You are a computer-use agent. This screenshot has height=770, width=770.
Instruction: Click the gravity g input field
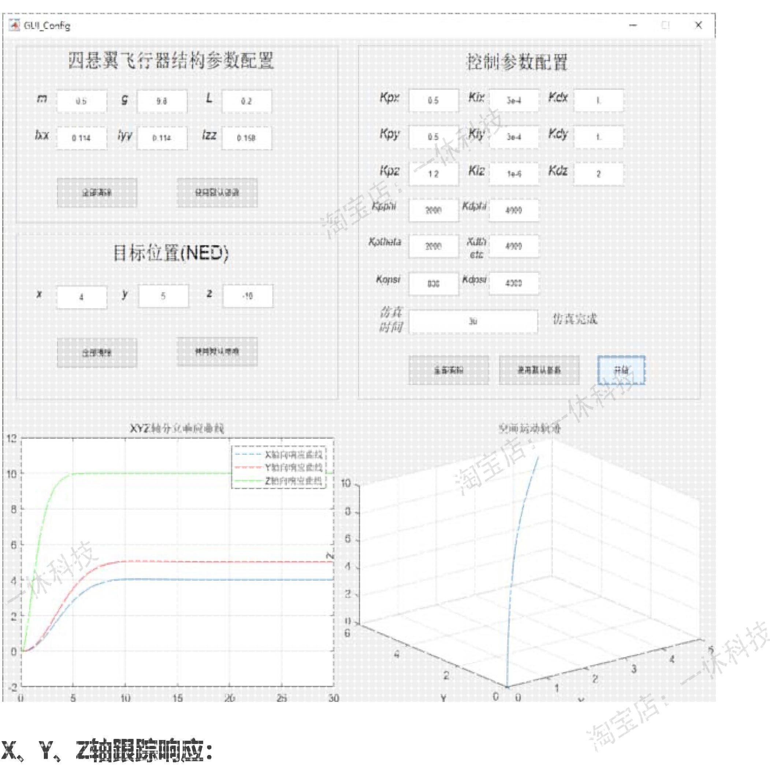[x=162, y=101]
